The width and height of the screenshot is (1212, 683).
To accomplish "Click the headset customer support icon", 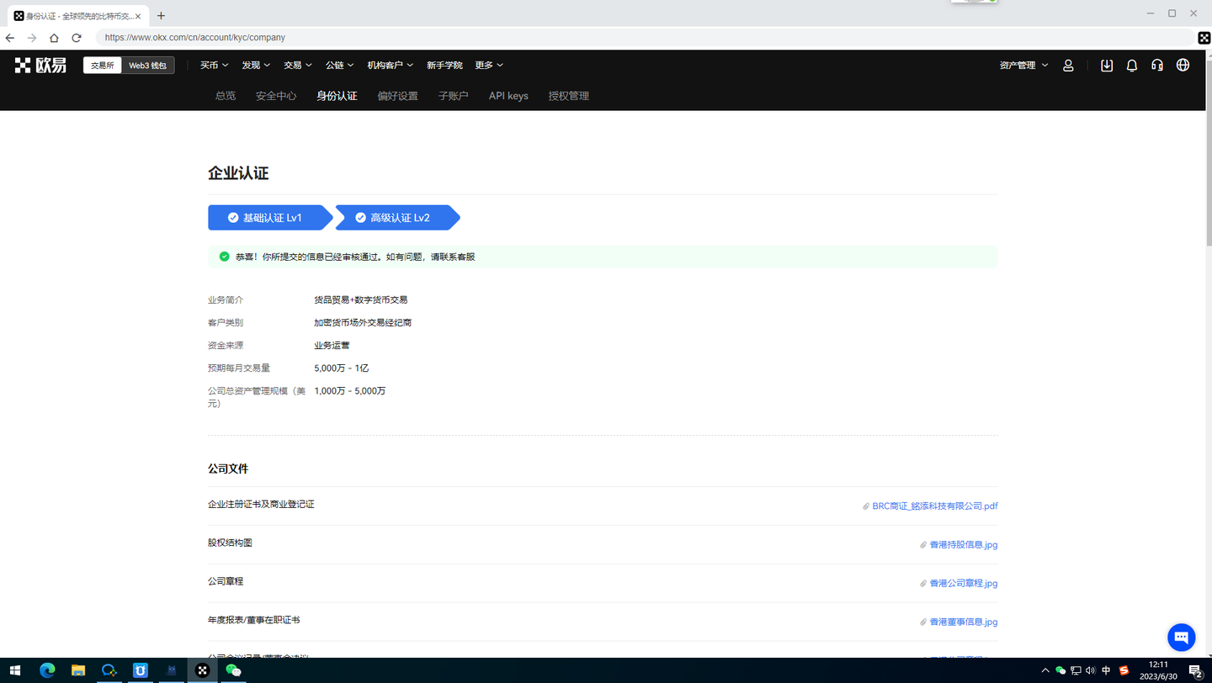I will pyautogui.click(x=1157, y=65).
